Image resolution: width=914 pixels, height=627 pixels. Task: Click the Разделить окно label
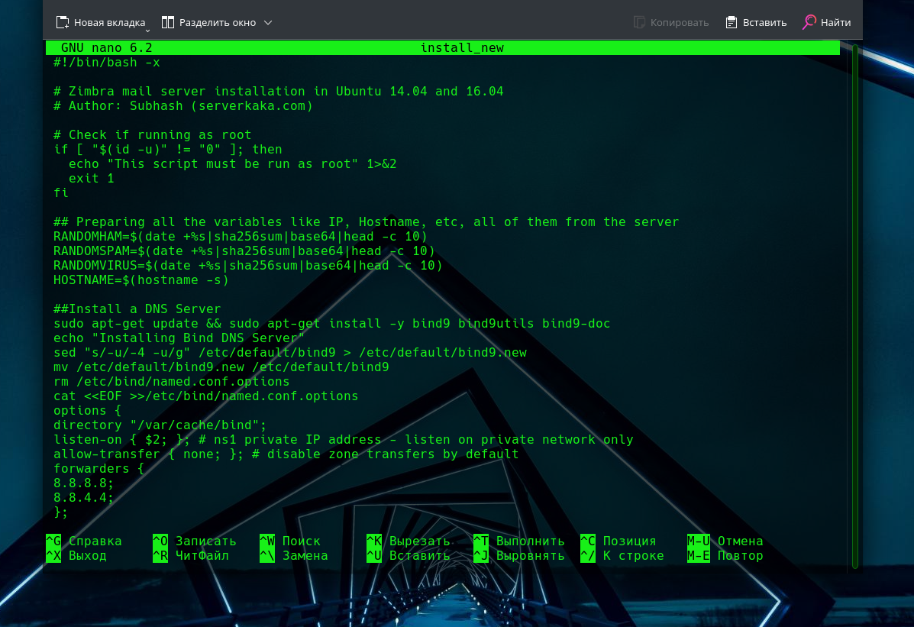click(x=218, y=23)
